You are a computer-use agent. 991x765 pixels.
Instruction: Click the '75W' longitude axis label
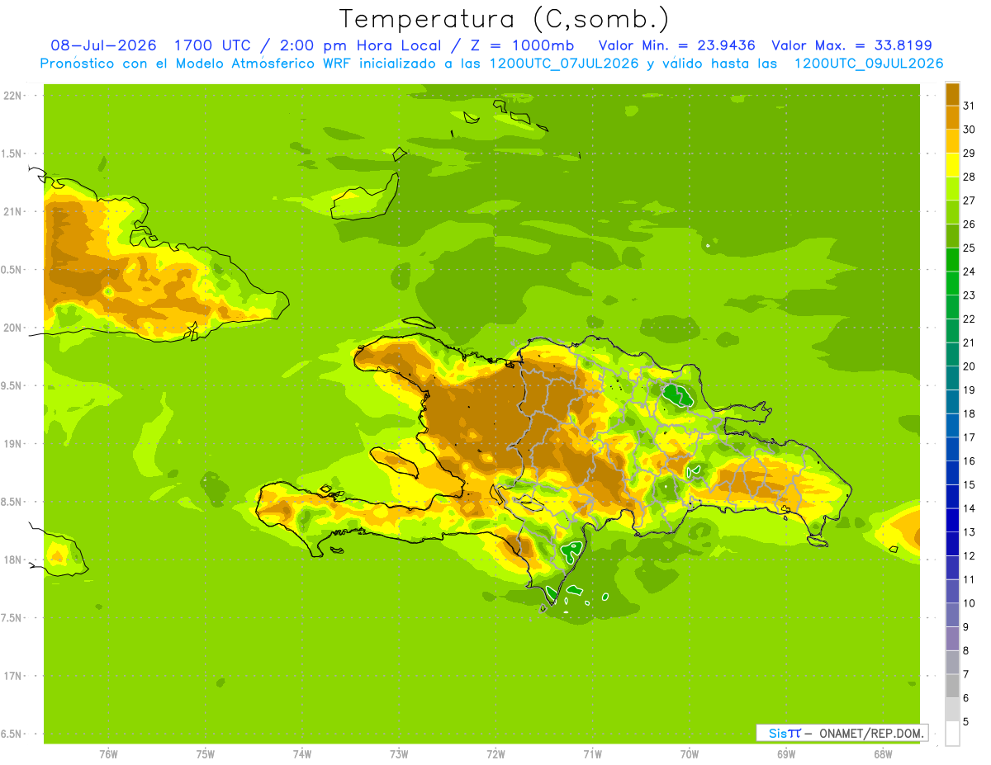pyautogui.click(x=206, y=754)
